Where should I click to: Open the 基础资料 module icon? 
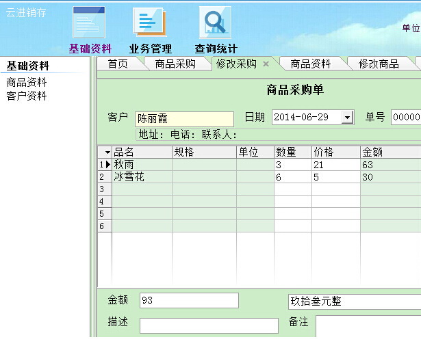pyautogui.click(x=89, y=23)
